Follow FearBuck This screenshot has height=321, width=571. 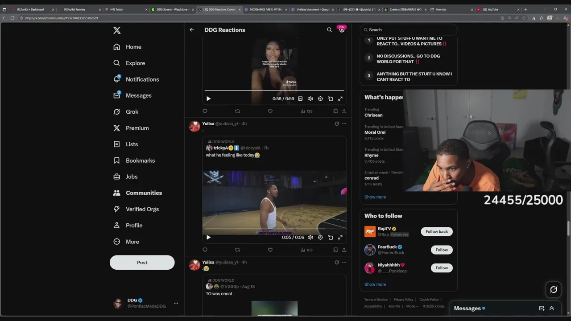(442, 250)
